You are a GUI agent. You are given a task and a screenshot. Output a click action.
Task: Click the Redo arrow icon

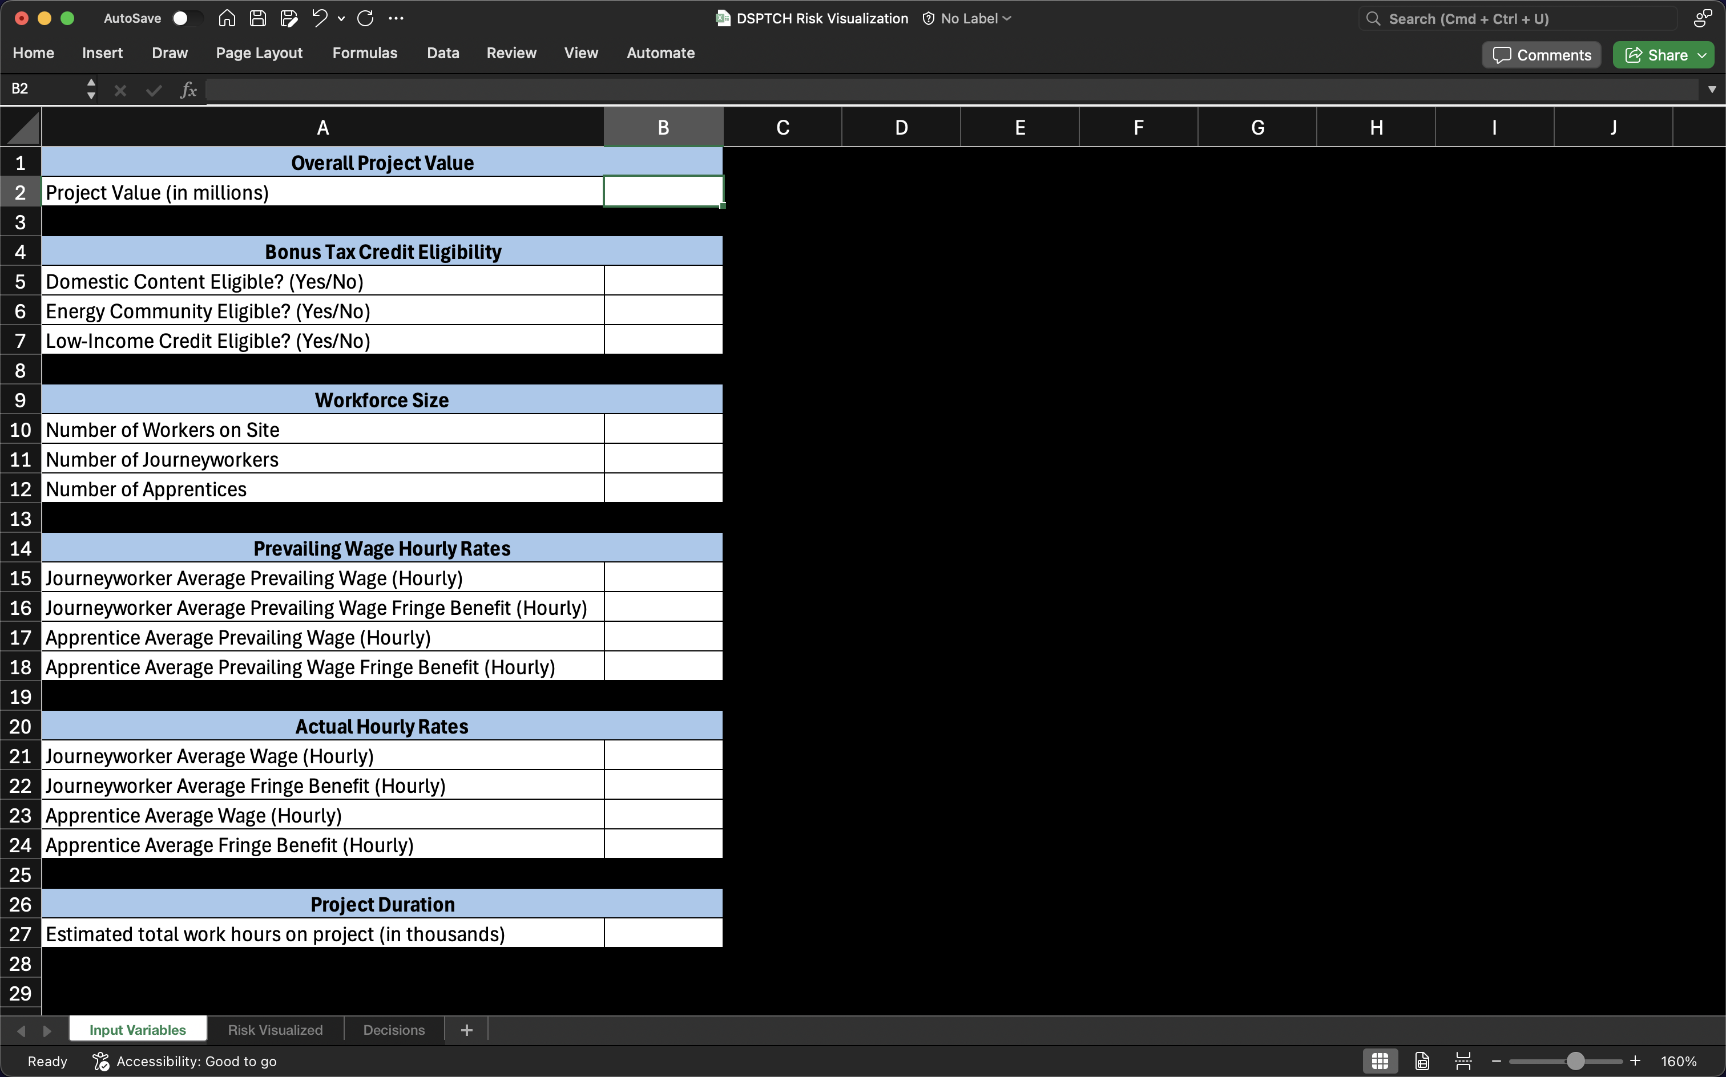pyautogui.click(x=367, y=17)
